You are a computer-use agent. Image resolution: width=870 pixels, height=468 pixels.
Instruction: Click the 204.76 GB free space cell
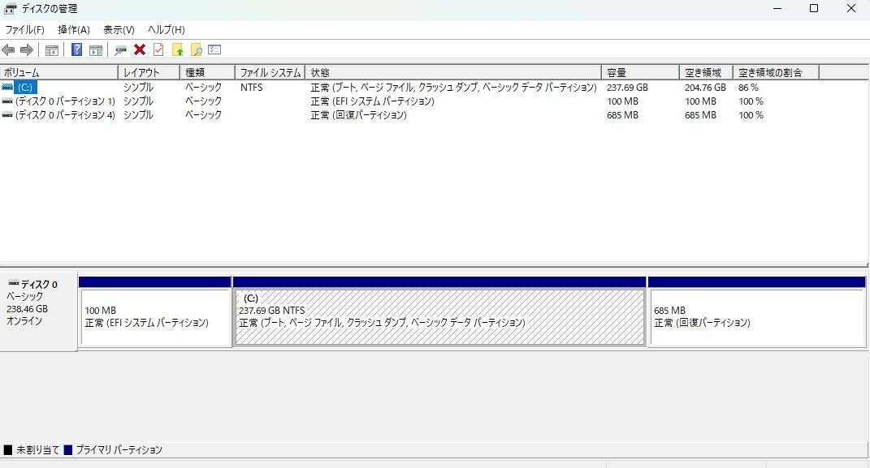[705, 88]
